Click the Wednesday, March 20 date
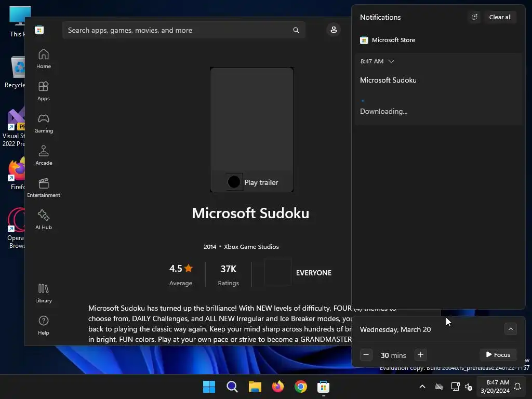 pos(395,329)
